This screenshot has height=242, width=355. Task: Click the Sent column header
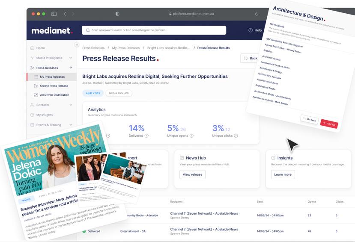click(x=260, y=201)
